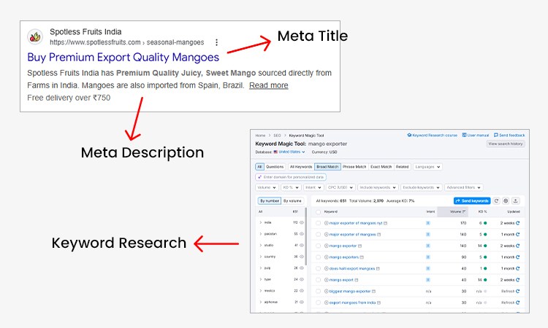Click SEO in the breadcrumb

(277, 136)
